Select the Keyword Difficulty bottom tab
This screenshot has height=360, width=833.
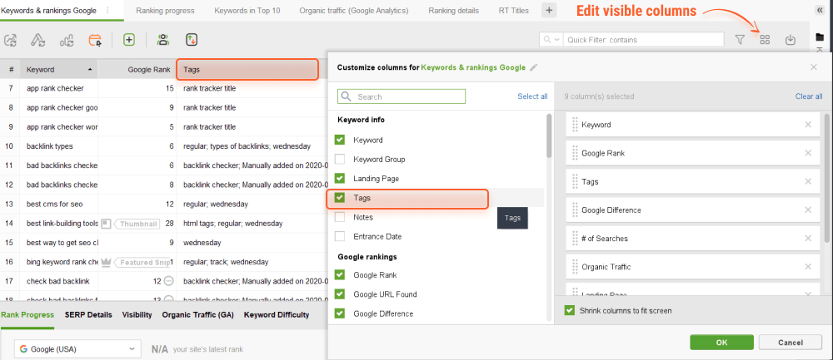[277, 314]
